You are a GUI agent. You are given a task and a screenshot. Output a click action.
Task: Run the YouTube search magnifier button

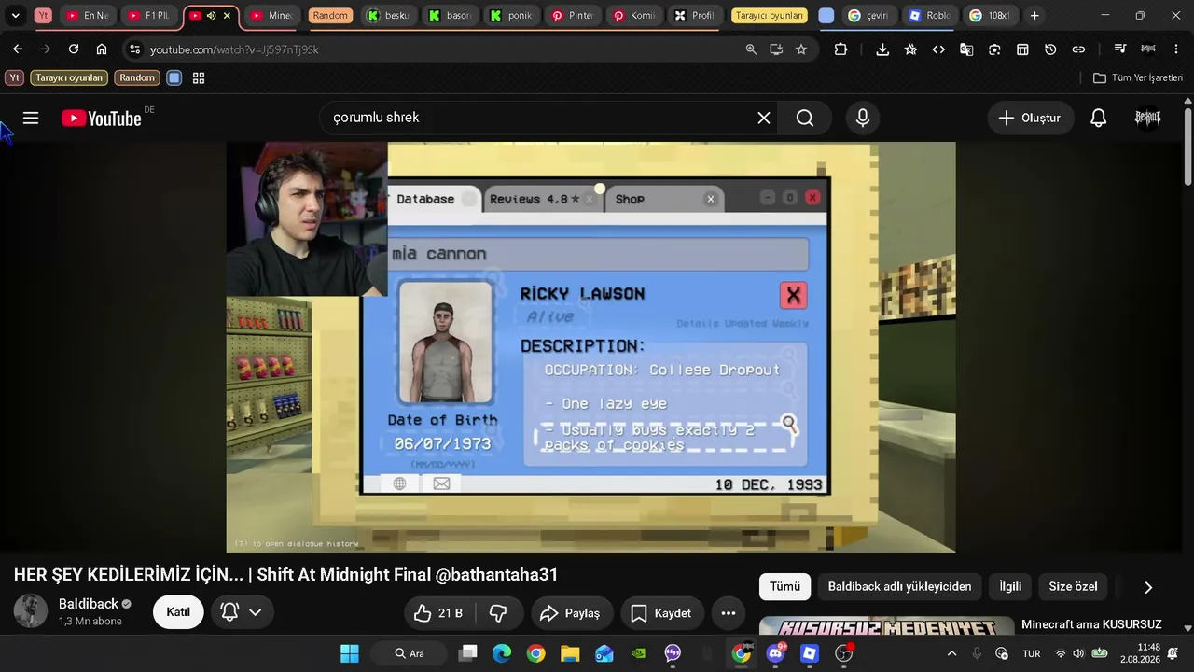[x=805, y=118]
